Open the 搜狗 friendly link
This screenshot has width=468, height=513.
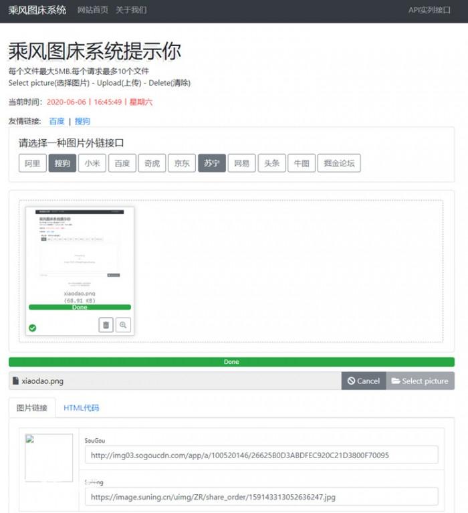82,121
